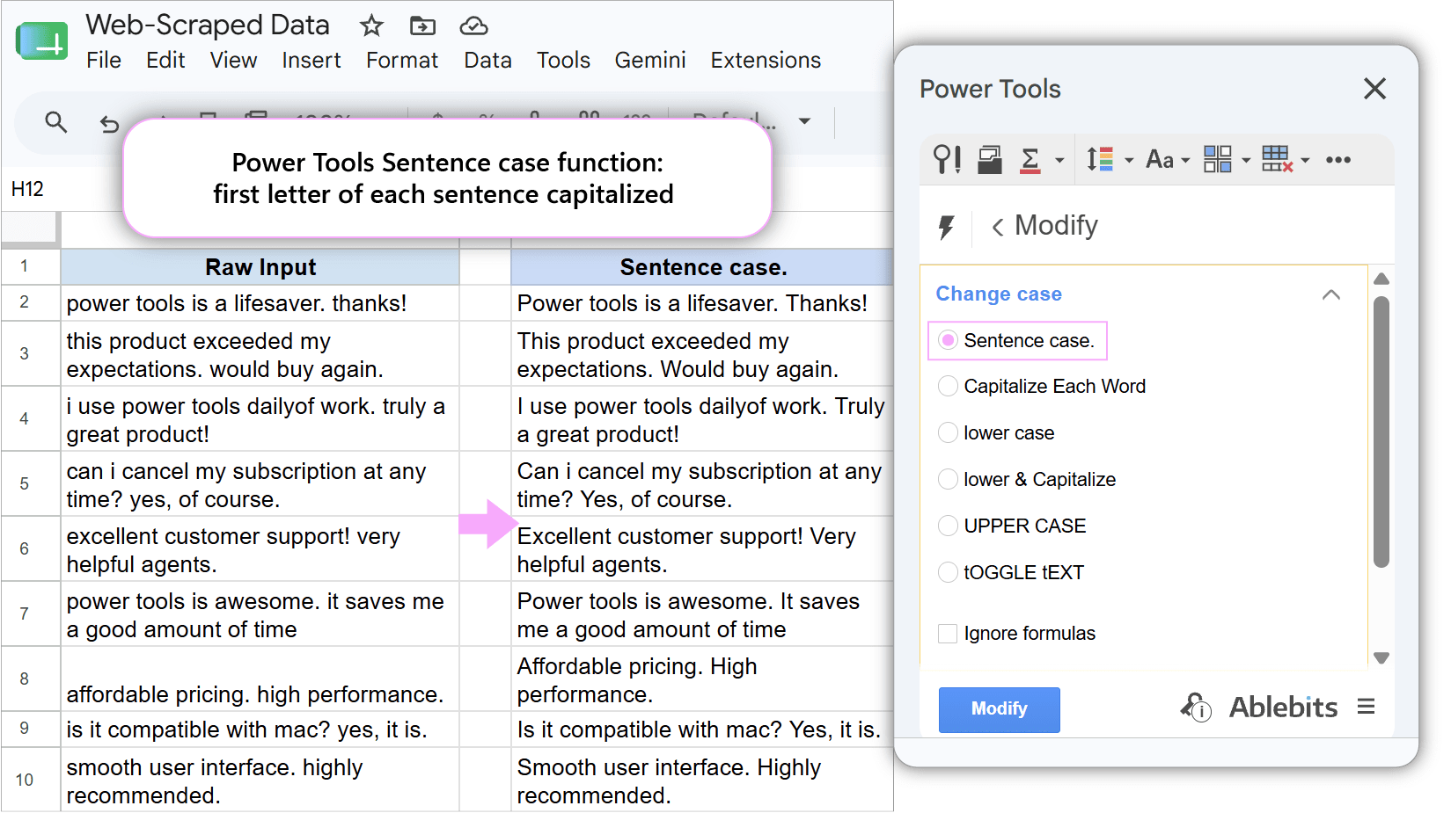Choose the lower case radio button
The image size is (1451, 813).
pyautogui.click(x=948, y=432)
